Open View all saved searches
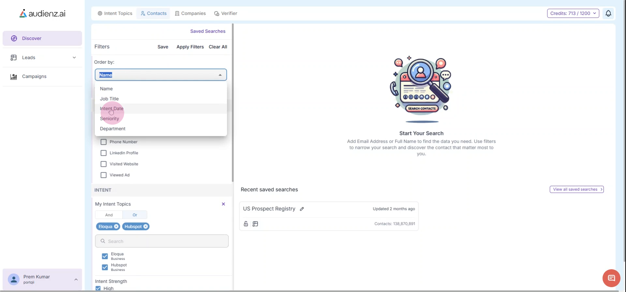 tap(576, 190)
